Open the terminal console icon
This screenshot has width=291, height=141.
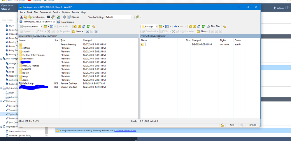pyautogui.click(x=49, y=17)
